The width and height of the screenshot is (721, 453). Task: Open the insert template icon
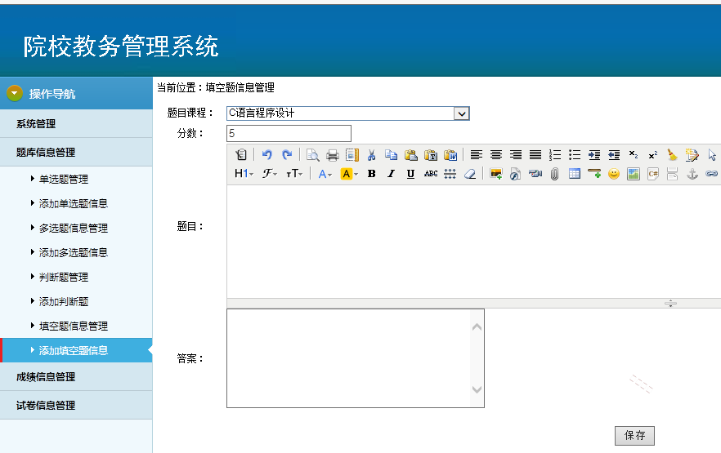click(x=352, y=154)
